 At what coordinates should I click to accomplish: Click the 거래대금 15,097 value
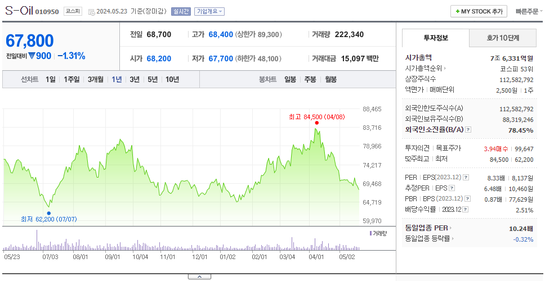pyautogui.click(x=353, y=58)
